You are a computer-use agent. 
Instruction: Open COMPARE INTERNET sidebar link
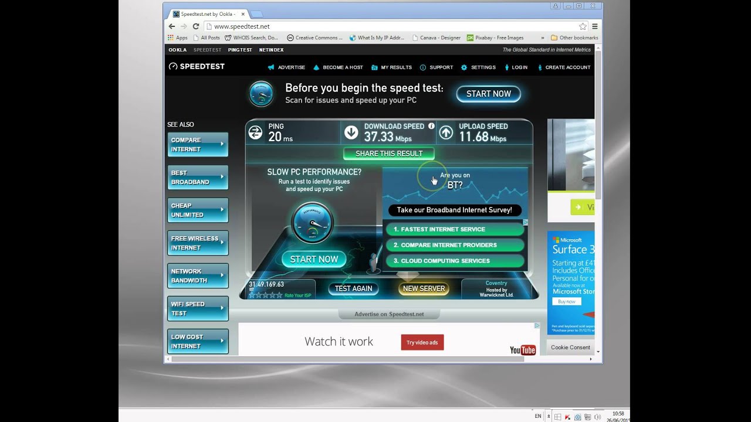198,145
